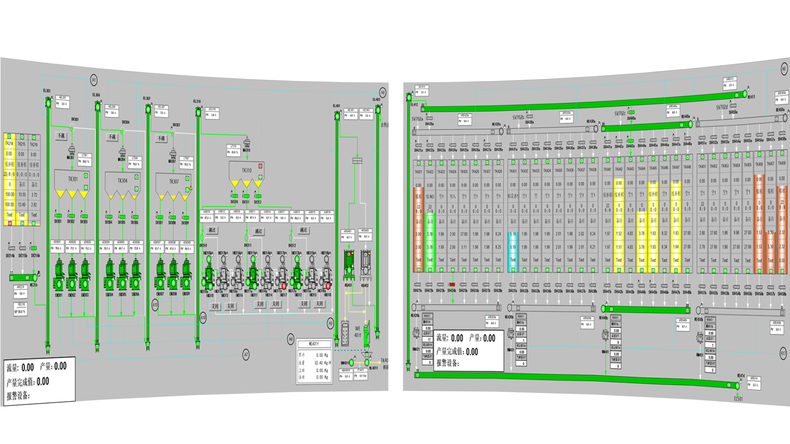Image resolution: width=790 pixels, height=444 pixels.
Task: Toggle the green SV440a slide gate
Action: [x=631, y=112]
